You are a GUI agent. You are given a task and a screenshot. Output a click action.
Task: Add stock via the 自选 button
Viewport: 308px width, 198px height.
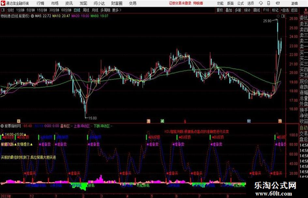[285, 10]
